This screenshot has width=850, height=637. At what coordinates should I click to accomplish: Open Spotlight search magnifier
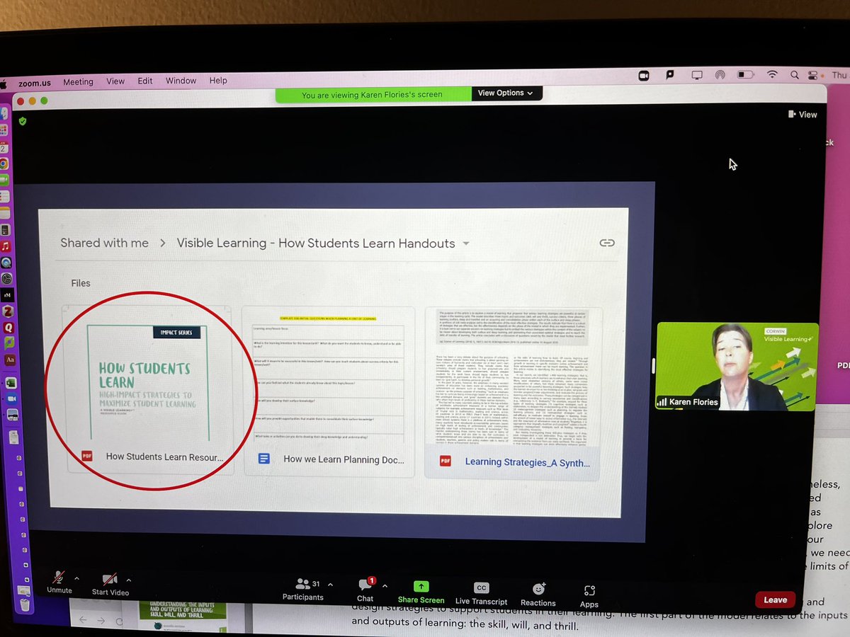(x=796, y=74)
